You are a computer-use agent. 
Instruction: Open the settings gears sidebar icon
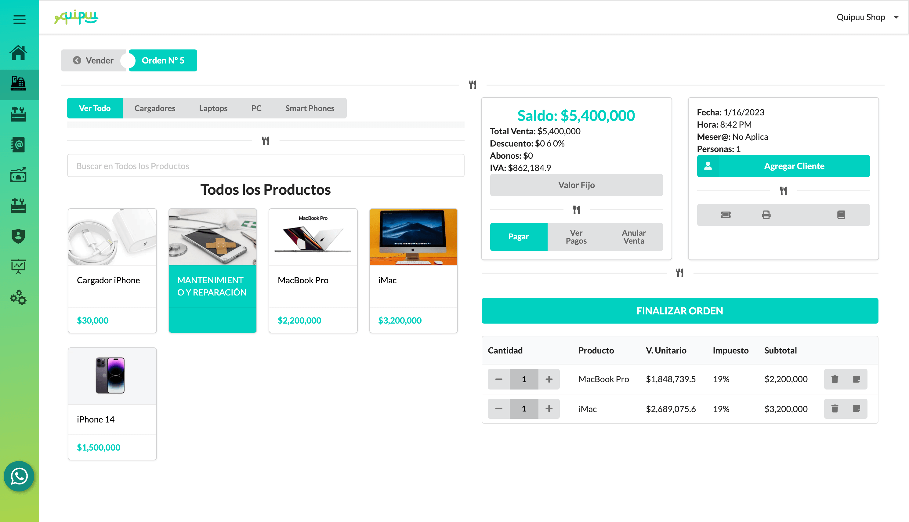[x=19, y=297]
